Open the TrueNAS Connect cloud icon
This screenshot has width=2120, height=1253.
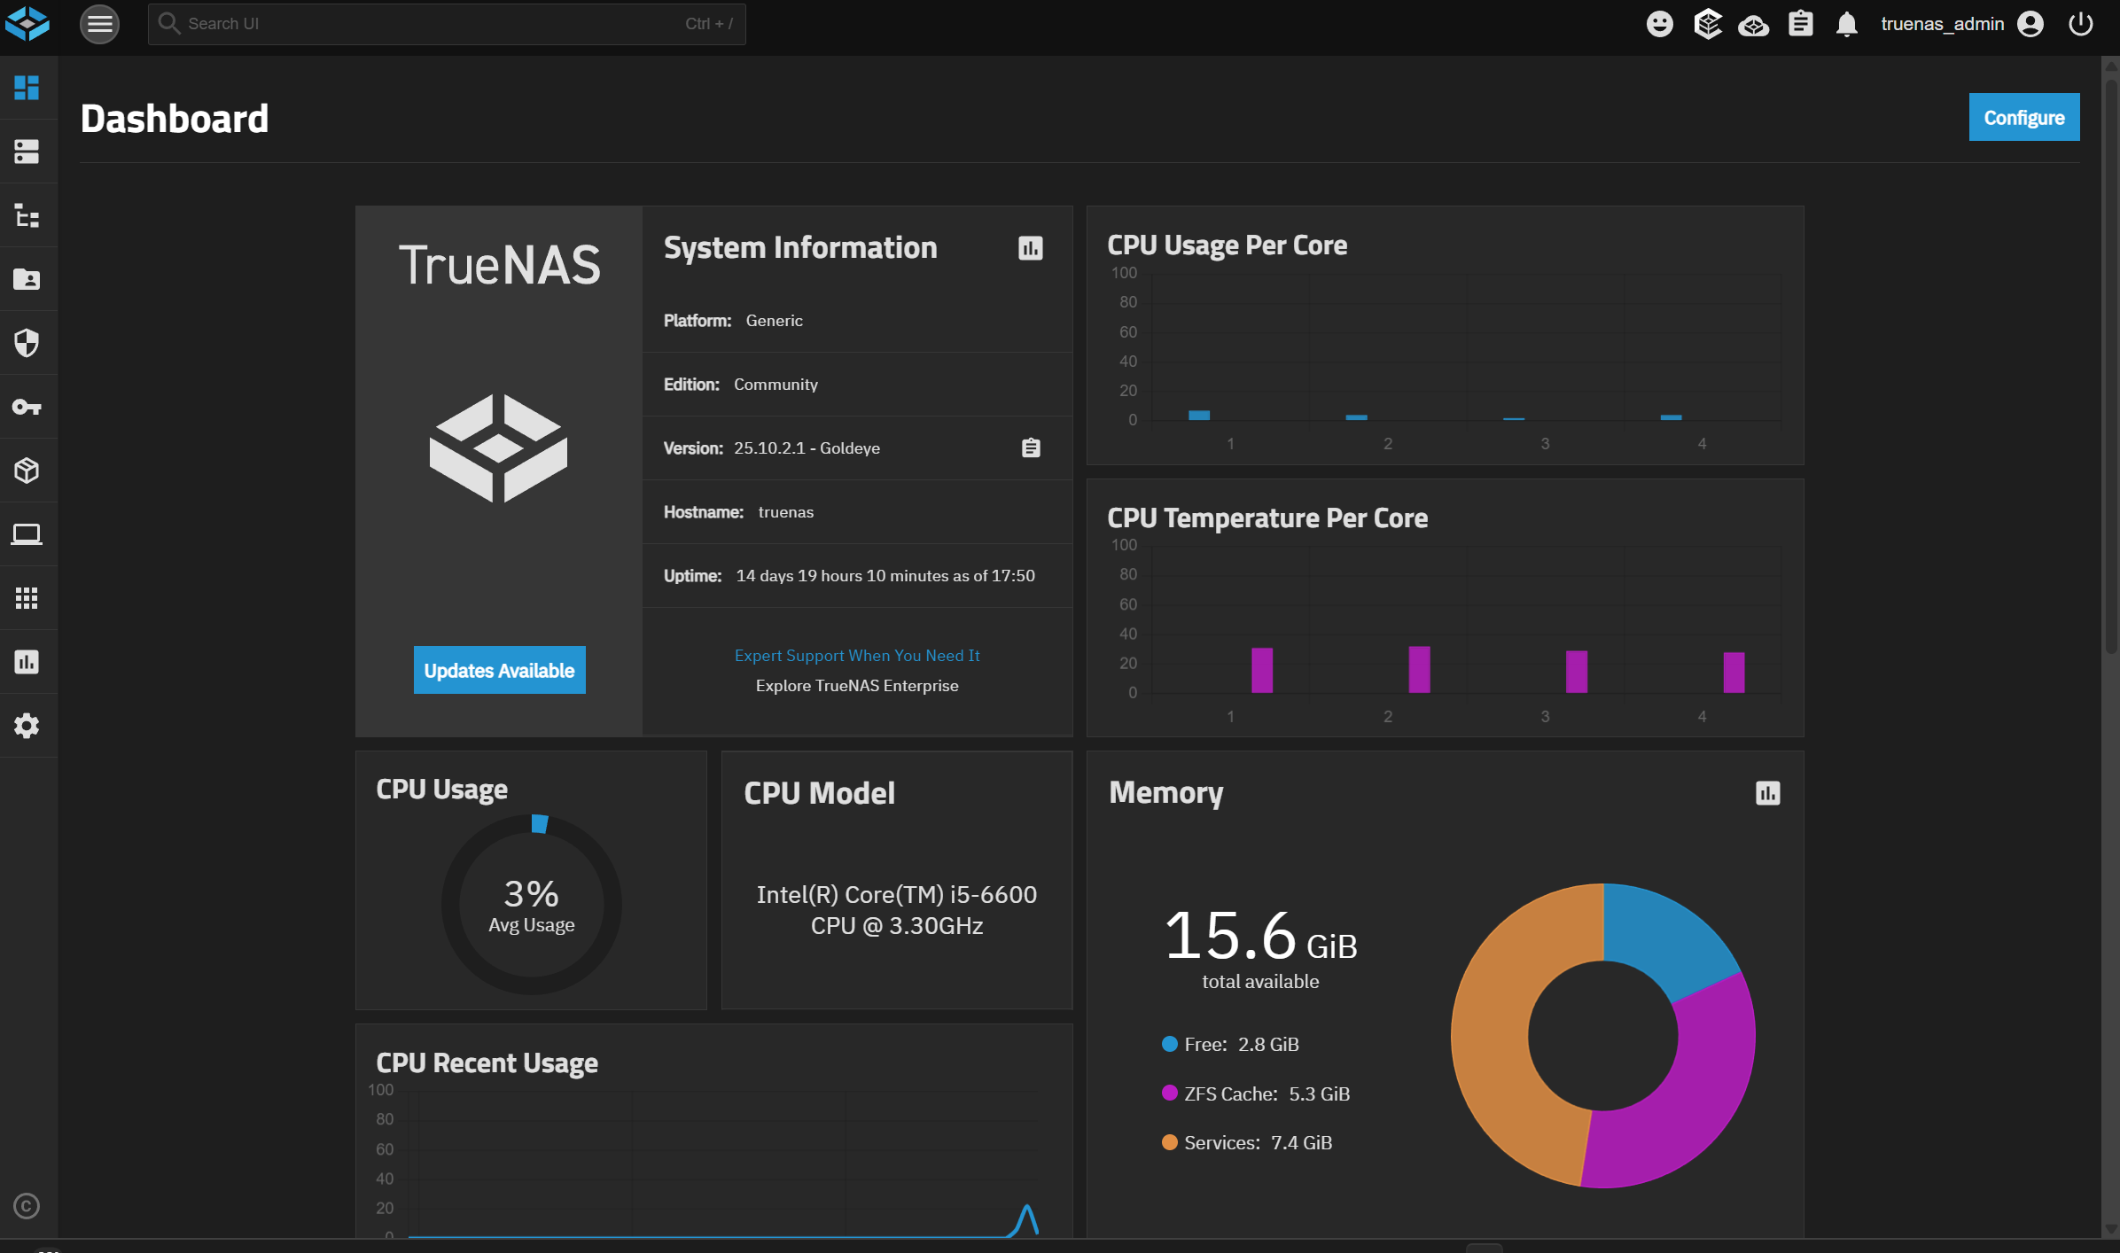coord(1753,25)
